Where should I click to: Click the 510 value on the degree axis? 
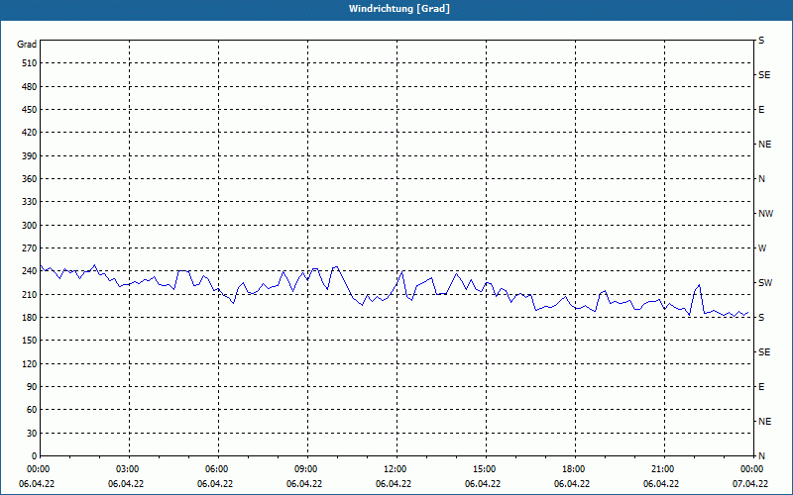tap(29, 63)
